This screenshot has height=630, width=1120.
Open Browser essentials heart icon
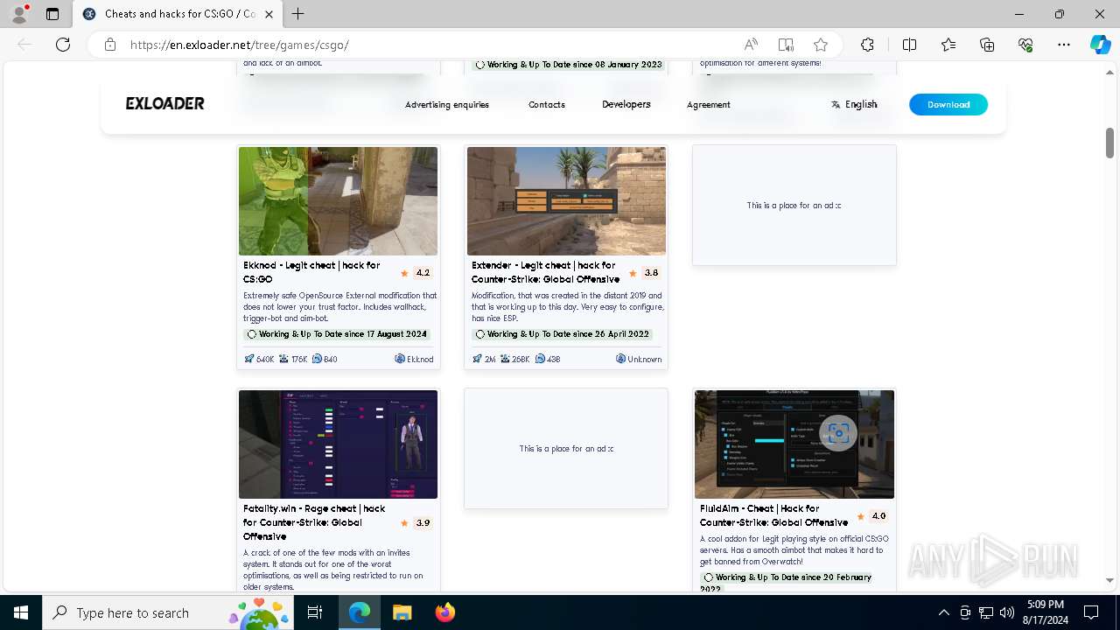coord(1025,45)
